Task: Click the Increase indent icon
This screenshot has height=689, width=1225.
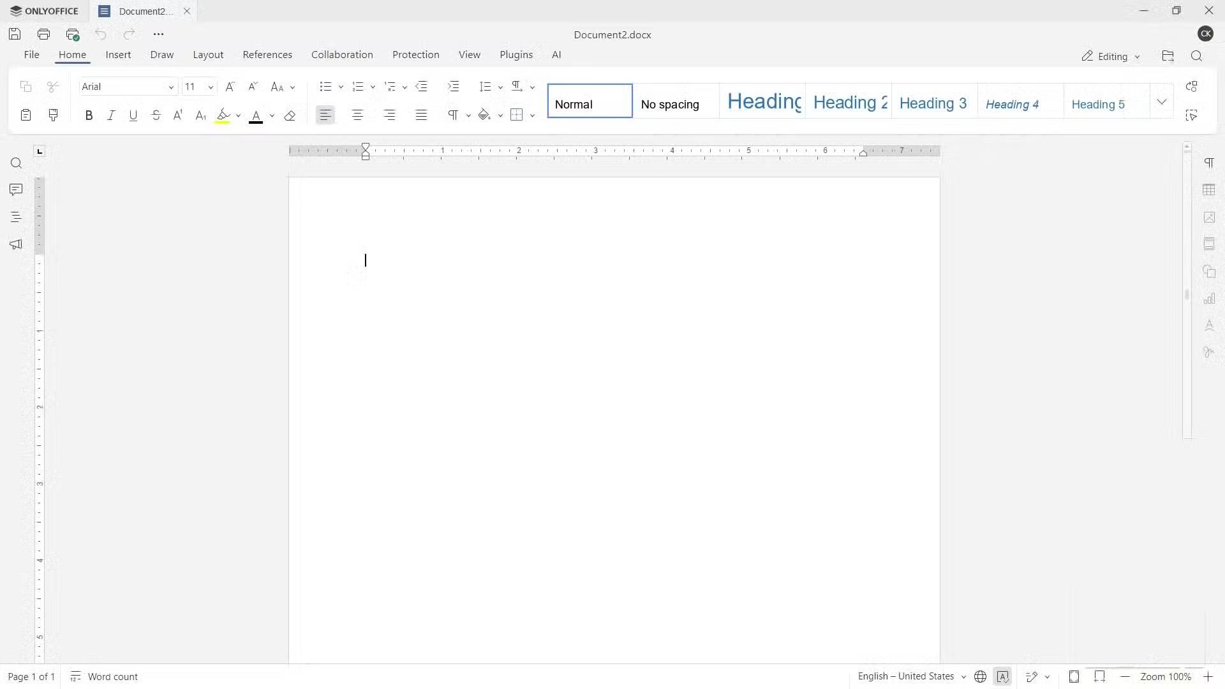Action: point(453,87)
